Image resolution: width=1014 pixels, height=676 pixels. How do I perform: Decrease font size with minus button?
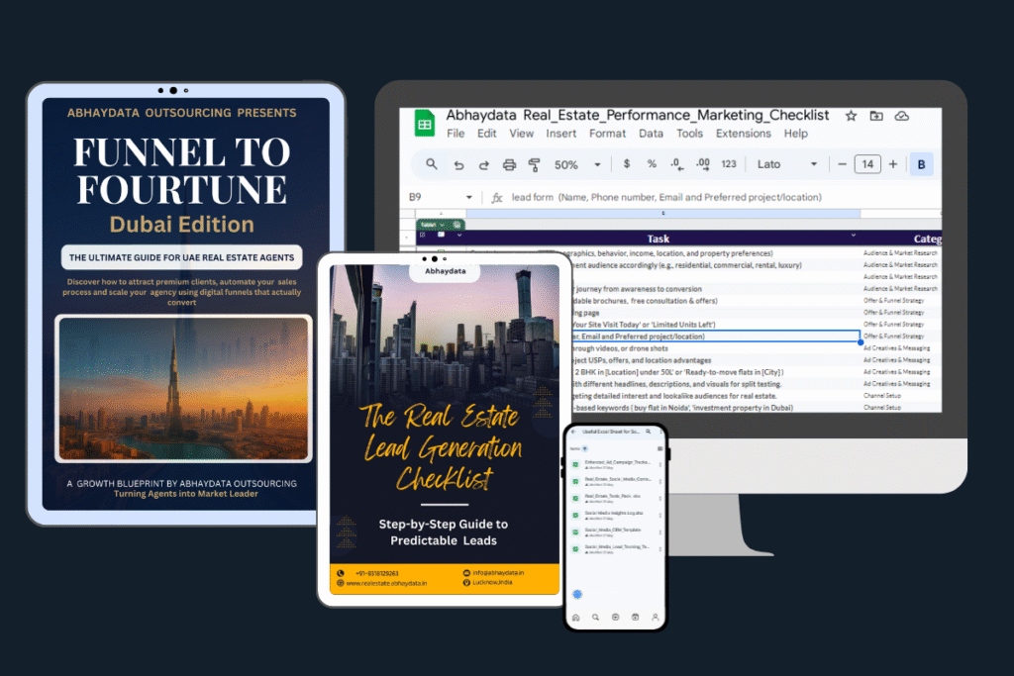point(842,164)
